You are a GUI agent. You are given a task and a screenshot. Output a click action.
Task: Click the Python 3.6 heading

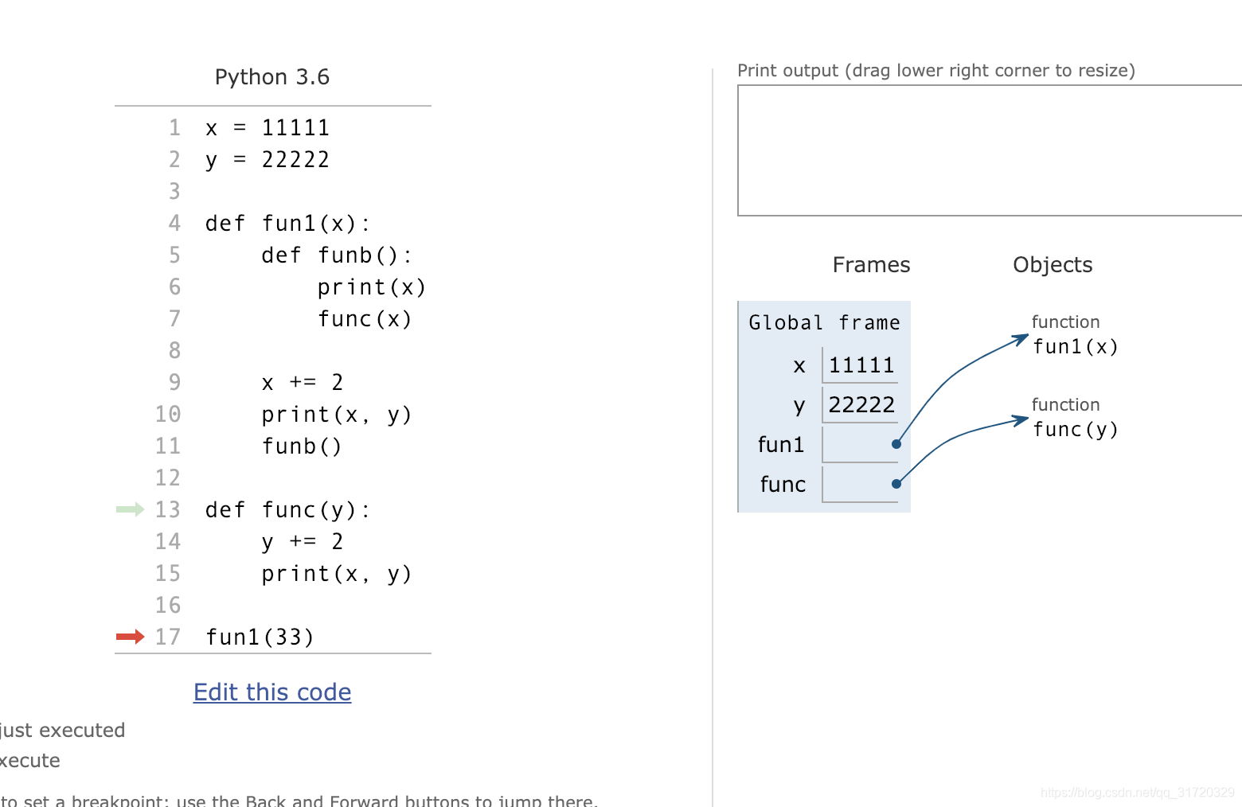click(x=272, y=76)
